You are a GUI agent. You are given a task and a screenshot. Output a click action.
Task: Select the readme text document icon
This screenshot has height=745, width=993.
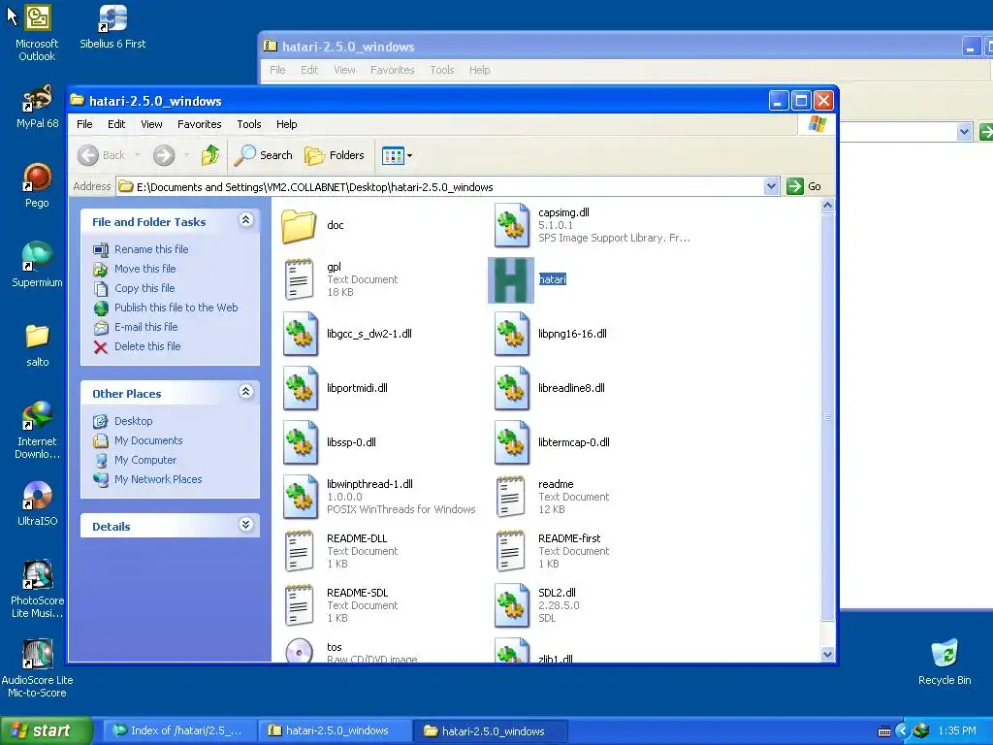[x=510, y=498]
